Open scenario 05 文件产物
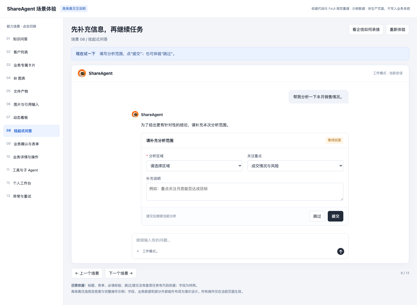The height and width of the screenshot is (305, 417). click(x=31, y=91)
